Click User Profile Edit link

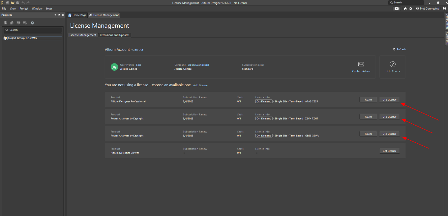(x=138, y=65)
